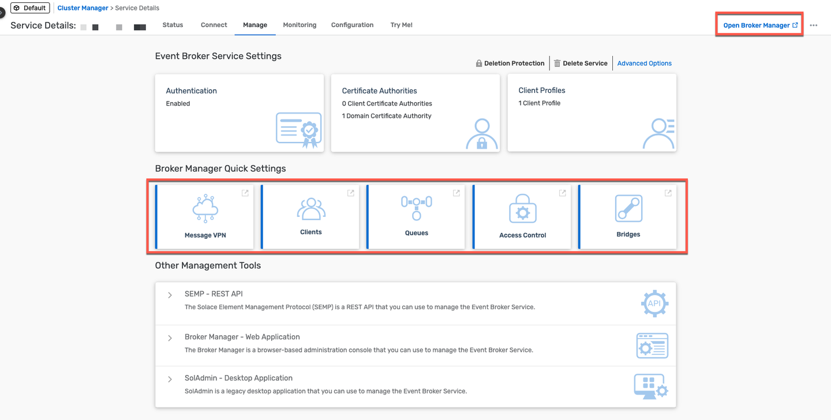Click the '0 Client Certificate Authorities' text
The height and width of the screenshot is (420, 831).
point(387,104)
